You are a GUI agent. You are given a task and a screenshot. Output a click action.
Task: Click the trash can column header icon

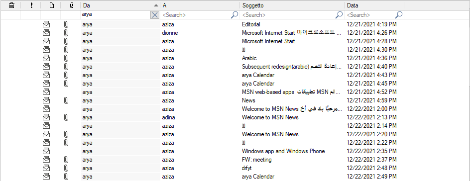[11, 5]
